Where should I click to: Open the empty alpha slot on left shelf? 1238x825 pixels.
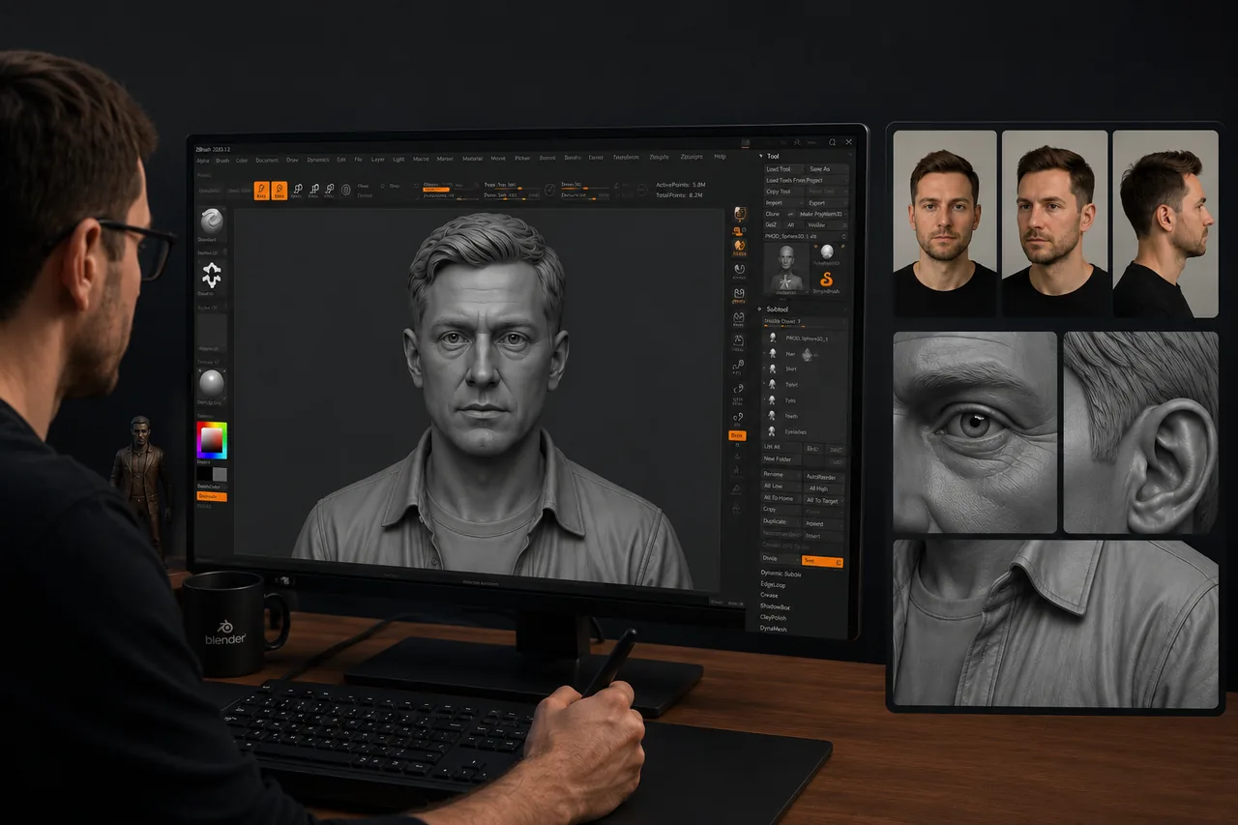pyautogui.click(x=212, y=329)
